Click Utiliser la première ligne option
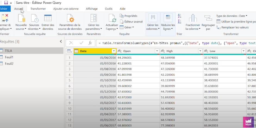Screen dimensions: 256x128 pyautogui.click(x=236, y=21)
